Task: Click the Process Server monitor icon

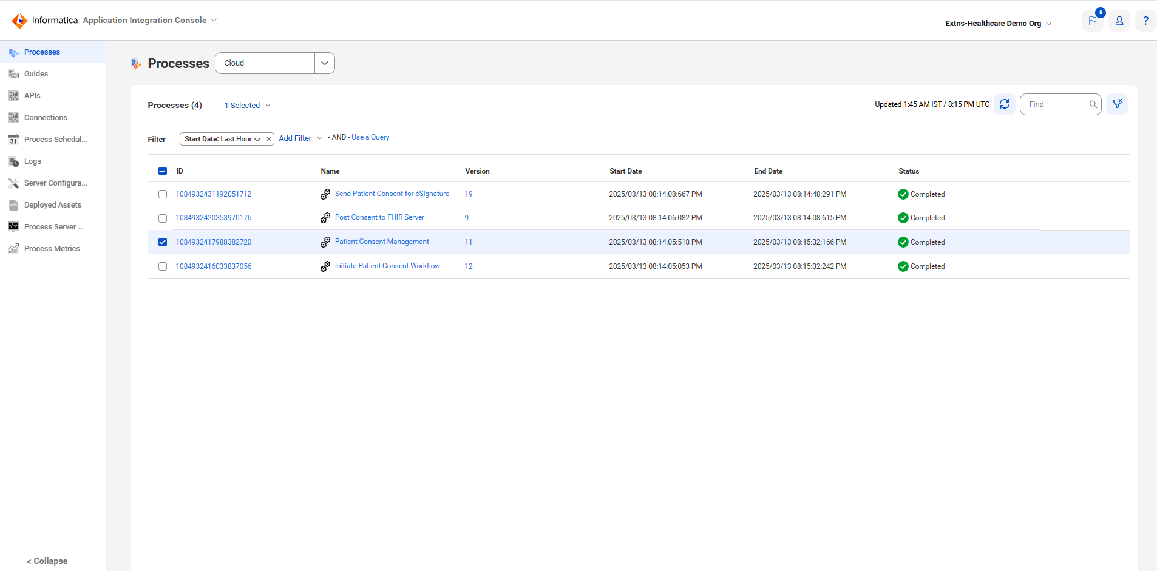Action: pos(13,227)
